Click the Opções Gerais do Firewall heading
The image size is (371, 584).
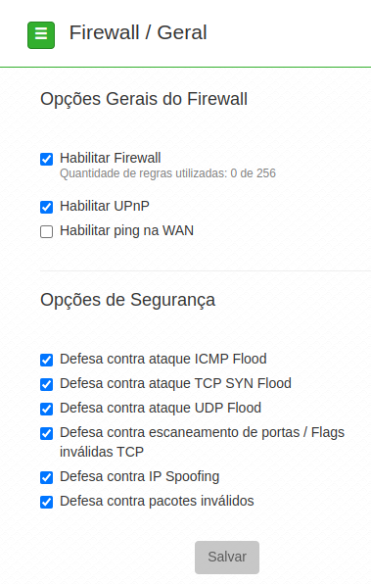point(144,99)
